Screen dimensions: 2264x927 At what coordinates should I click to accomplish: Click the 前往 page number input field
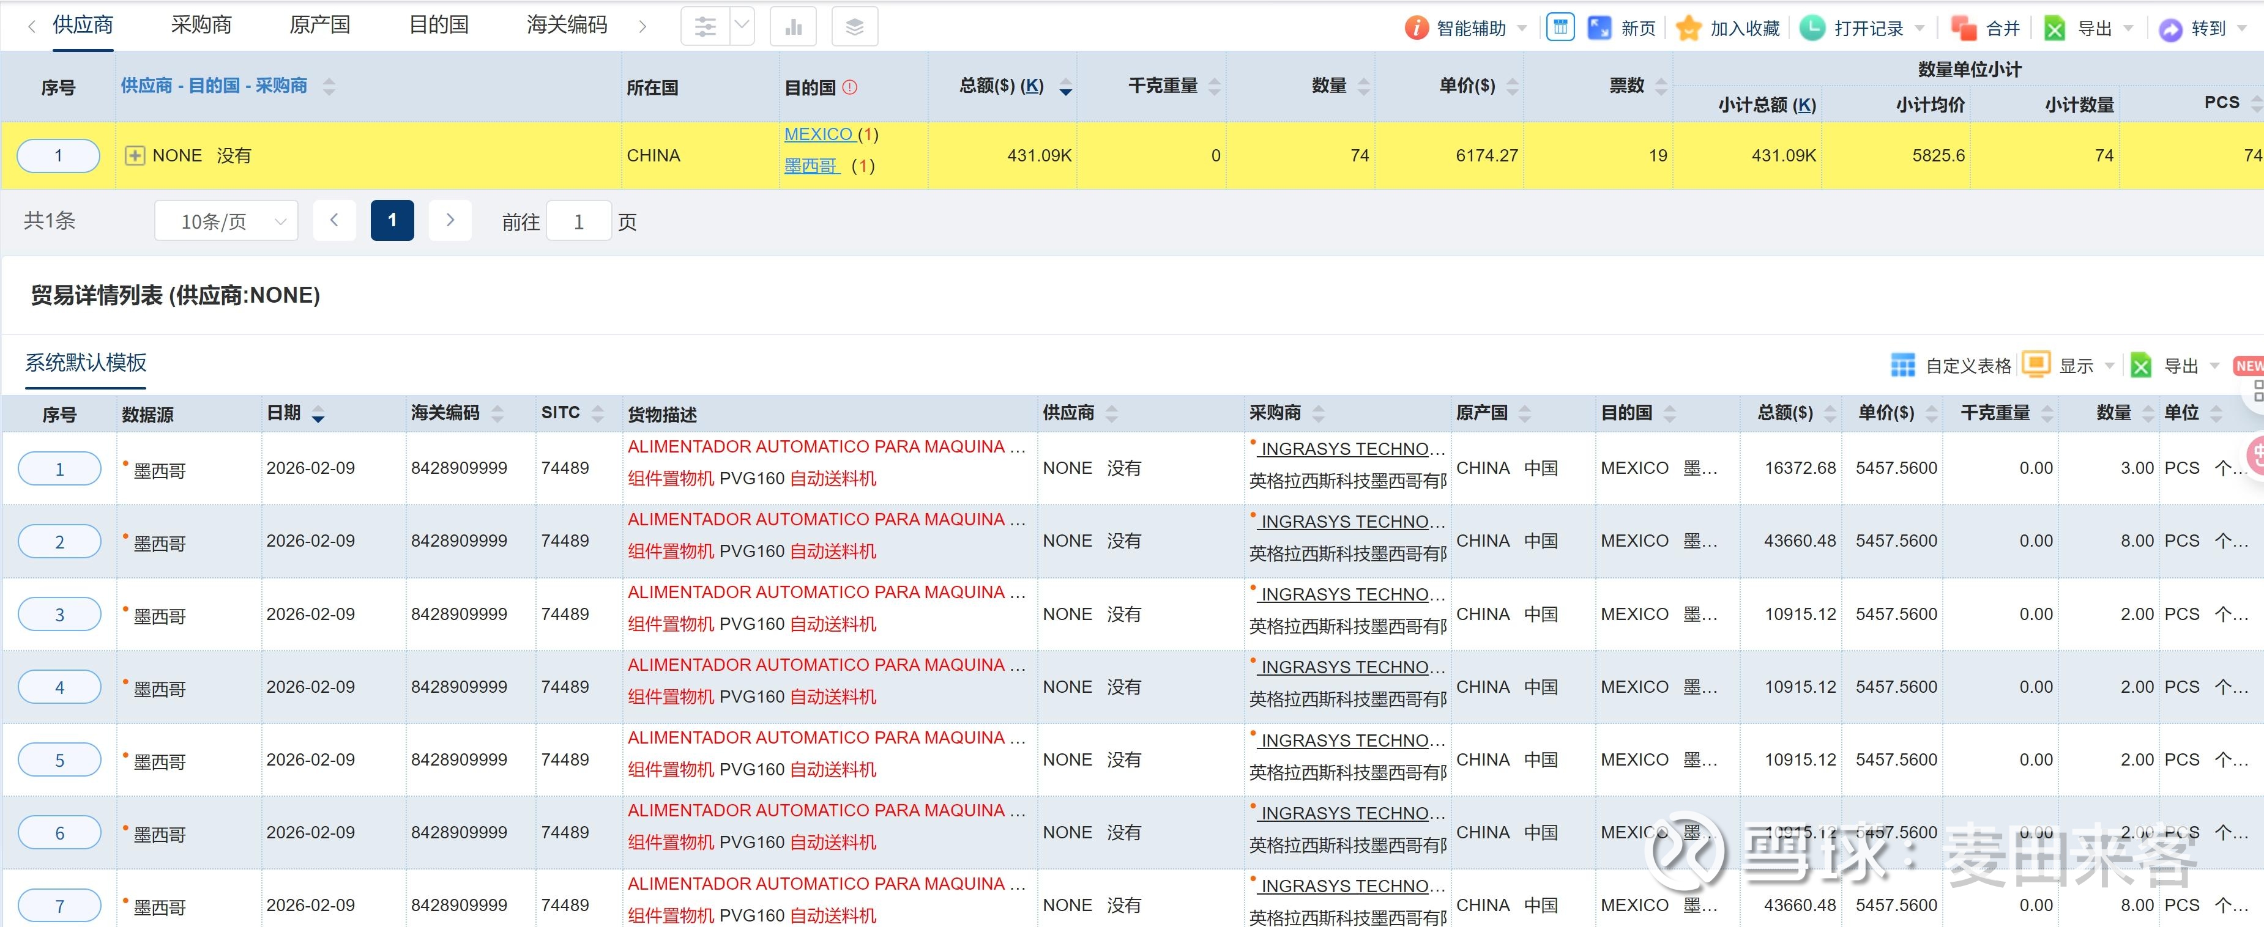point(578,221)
